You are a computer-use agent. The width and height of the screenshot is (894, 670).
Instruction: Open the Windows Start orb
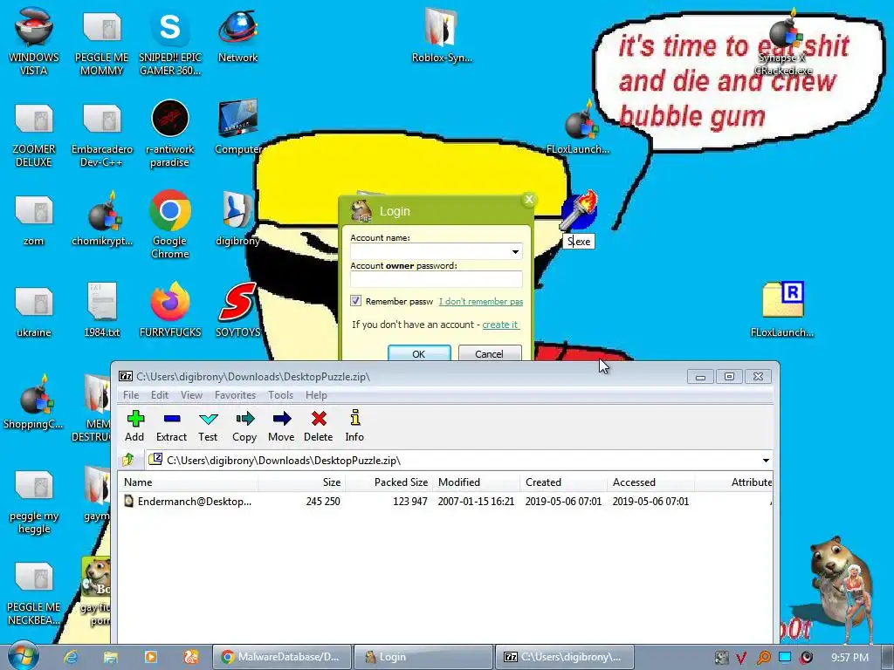[x=23, y=656]
